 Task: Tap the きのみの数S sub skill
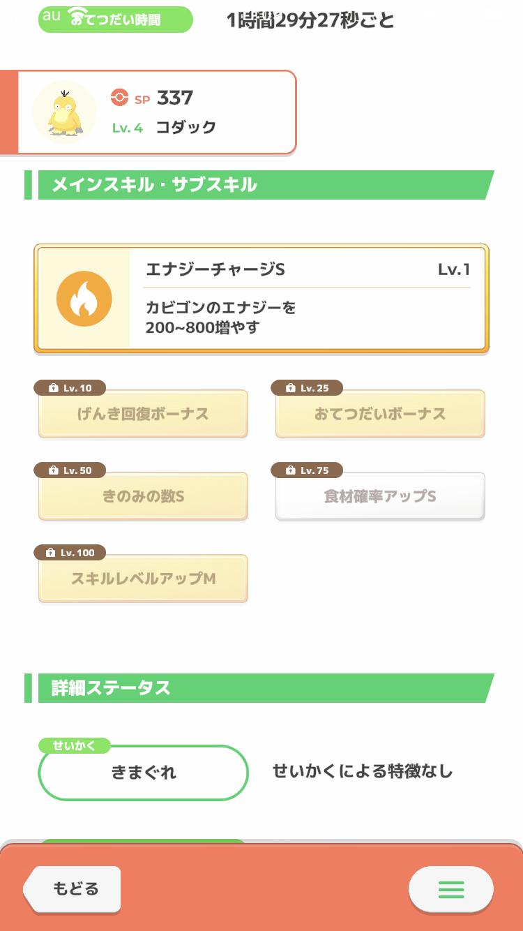pyautogui.click(x=143, y=497)
